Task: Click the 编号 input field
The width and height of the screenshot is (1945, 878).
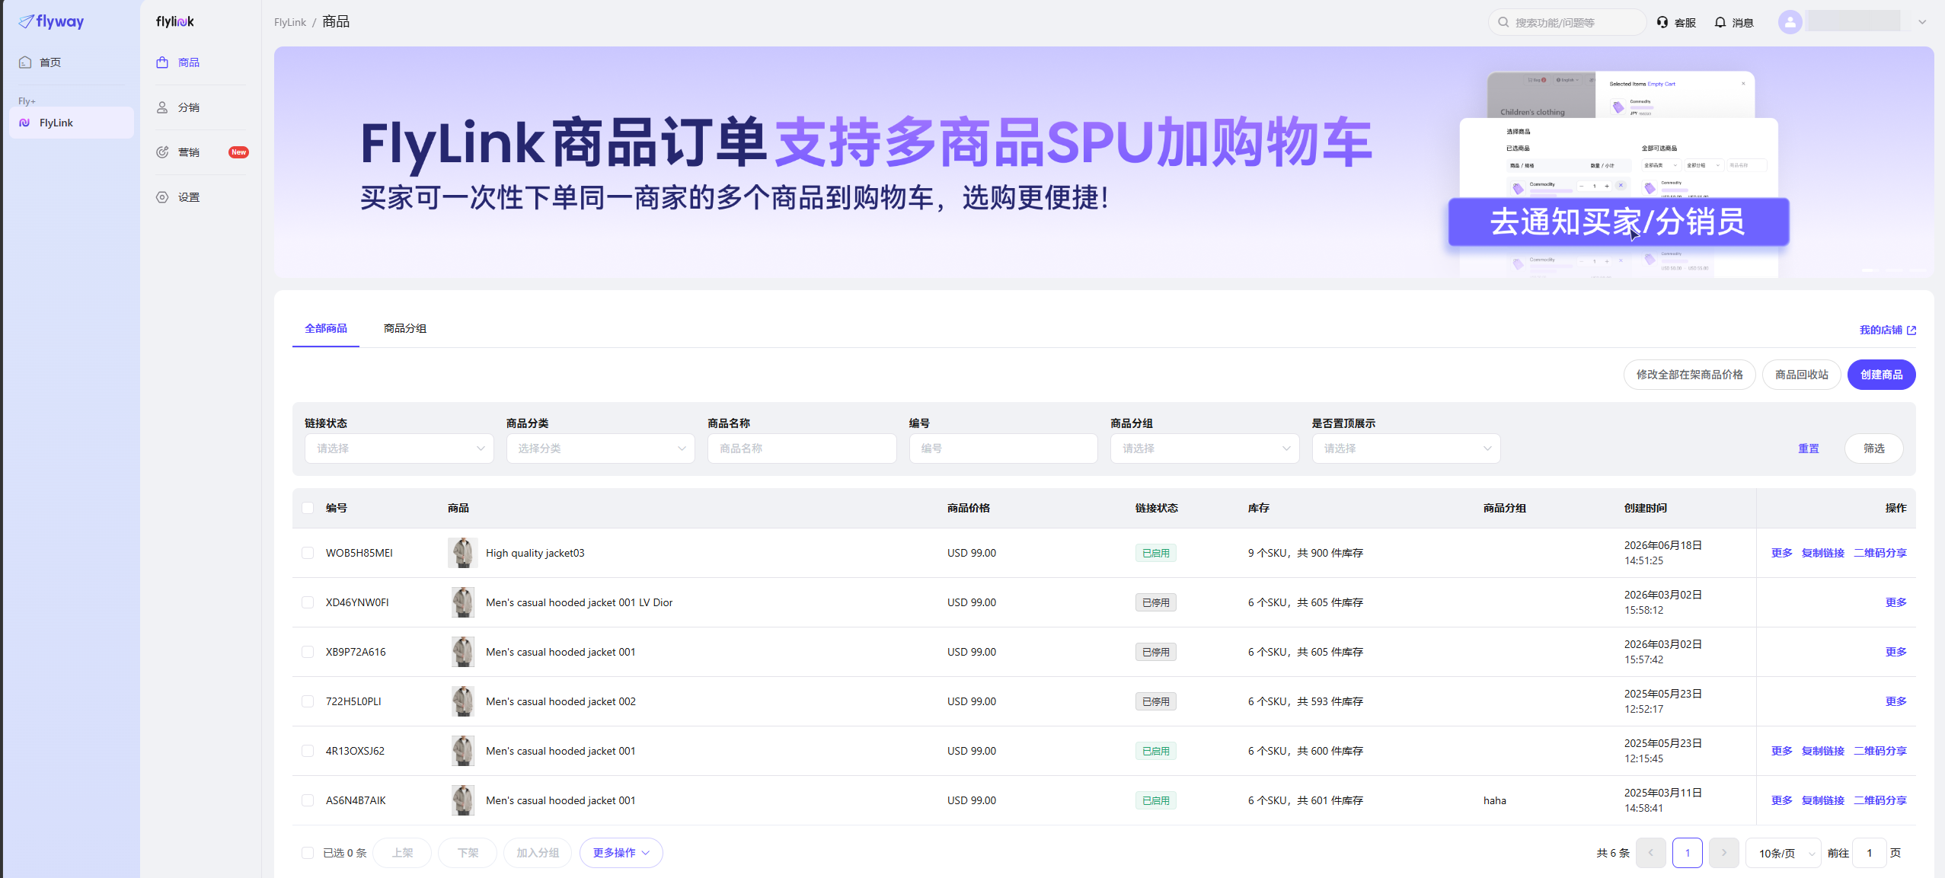Action: 1004,449
